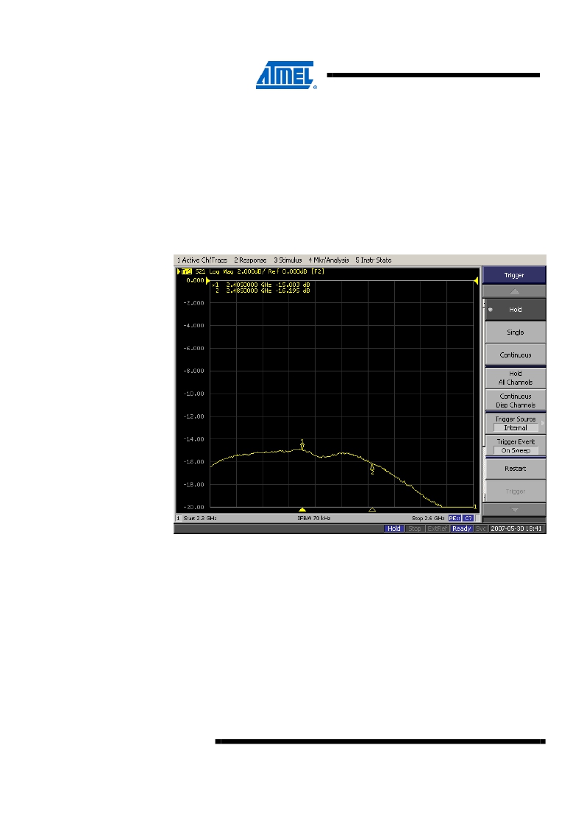
Task: Click the Svc status bar indicator
Action: (481, 528)
